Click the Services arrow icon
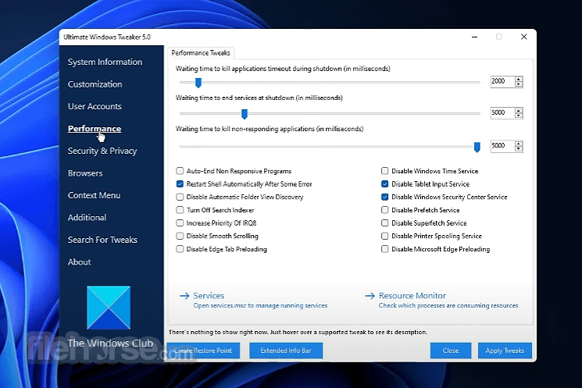Viewport: 582px width, 388px height. [x=184, y=296]
